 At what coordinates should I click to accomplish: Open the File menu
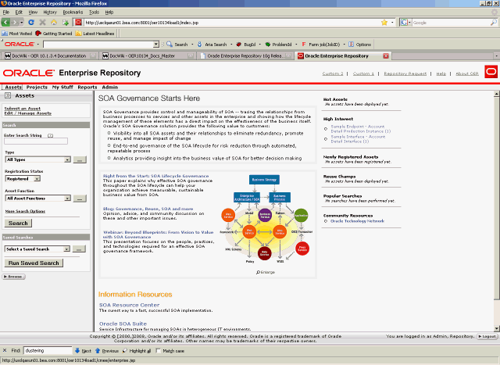tap(6, 13)
